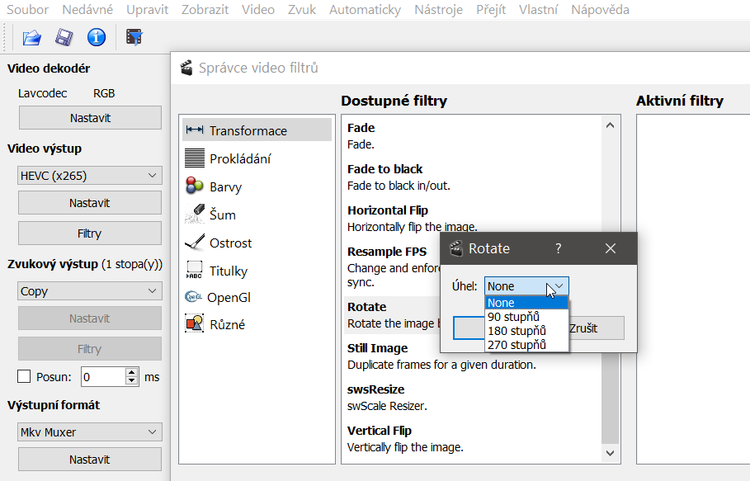Save video using the floppy disk icon
The image size is (750, 481).
click(64, 37)
